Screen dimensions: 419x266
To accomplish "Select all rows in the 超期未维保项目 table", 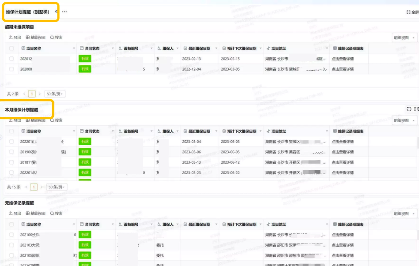I will 11,49.
